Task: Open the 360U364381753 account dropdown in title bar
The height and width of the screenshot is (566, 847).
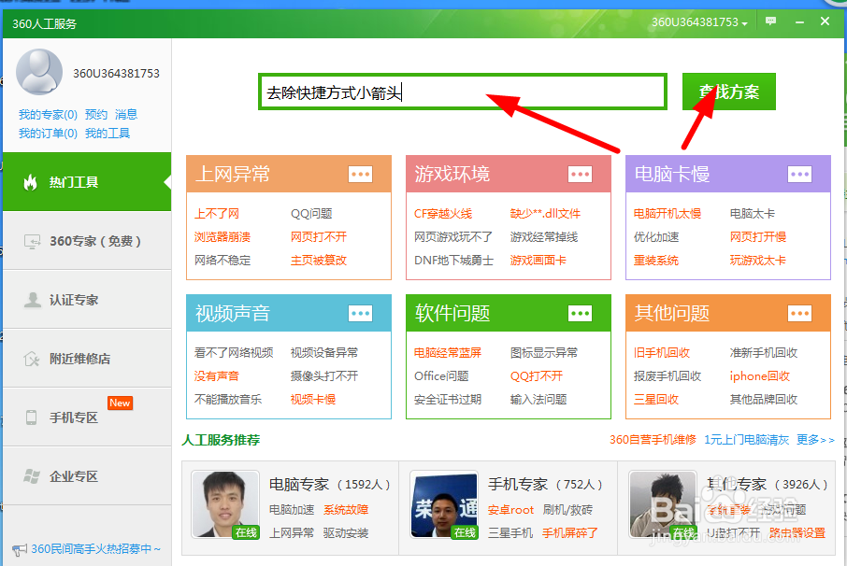Action: click(x=699, y=22)
